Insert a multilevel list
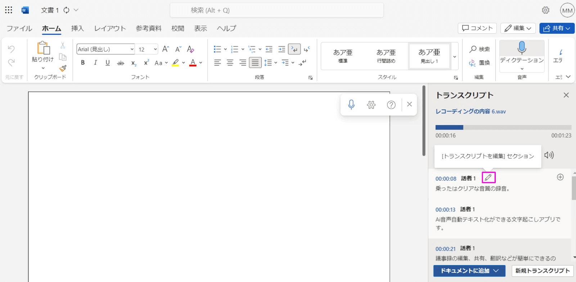Screen dimensions: 576x282 coord(252,49)
